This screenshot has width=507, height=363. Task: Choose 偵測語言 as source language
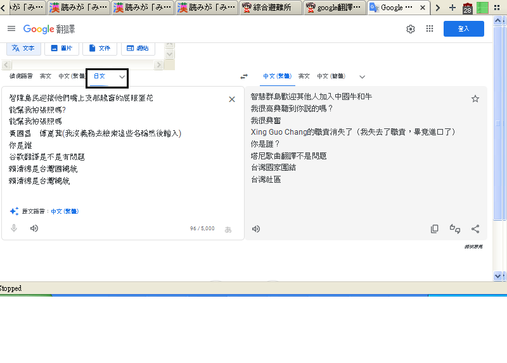click(21, 76)
